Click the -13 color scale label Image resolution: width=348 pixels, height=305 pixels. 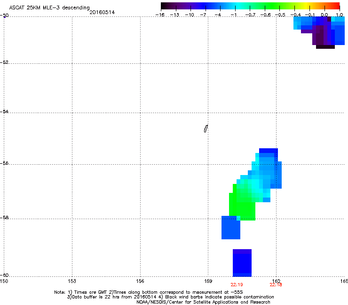point(174,15)
